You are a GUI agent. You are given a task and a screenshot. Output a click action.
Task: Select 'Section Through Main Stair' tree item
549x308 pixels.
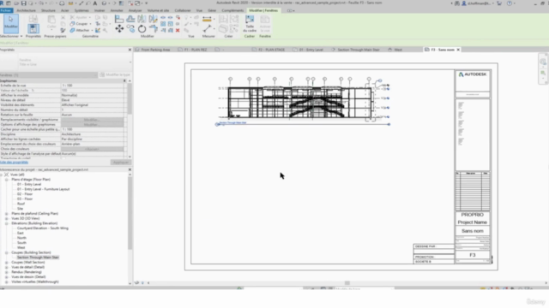point(38,258)
